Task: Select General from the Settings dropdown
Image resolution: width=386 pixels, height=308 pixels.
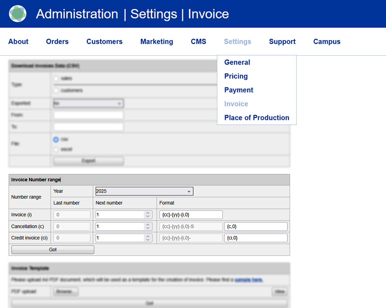Action: pyautogui.click(x=237, y=62)
